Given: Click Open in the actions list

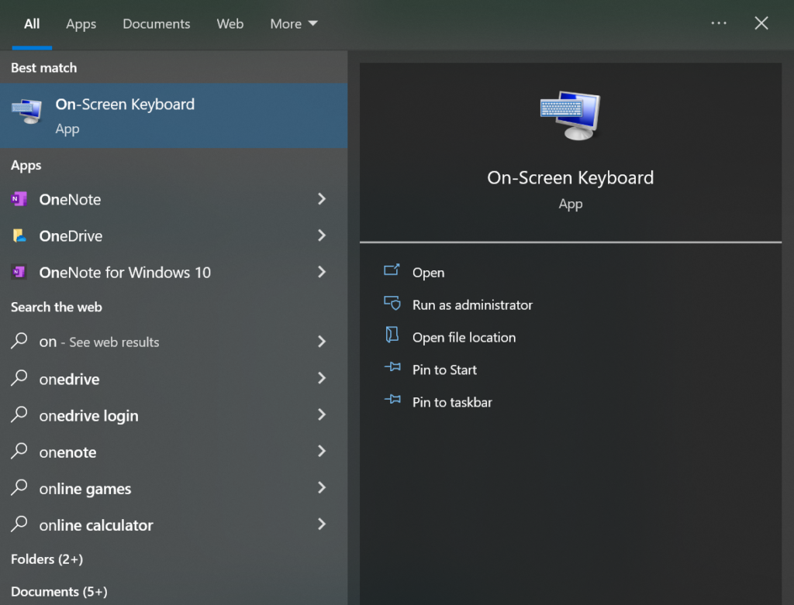Looking at the screenshot, I should 428,273.
